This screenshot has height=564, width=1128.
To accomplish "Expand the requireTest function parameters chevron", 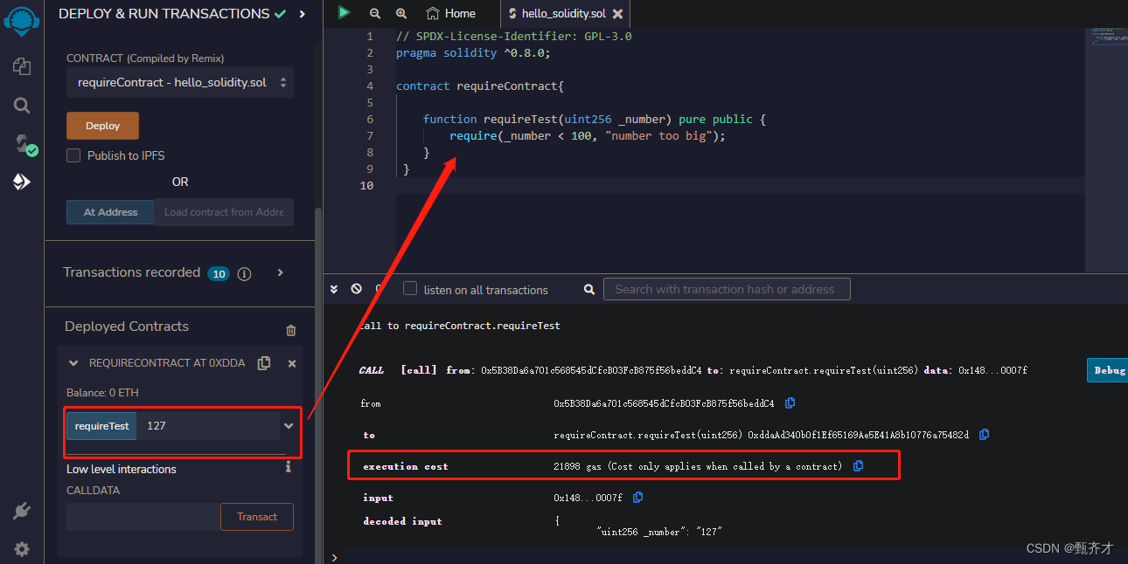I will click(x=289, y=426).
